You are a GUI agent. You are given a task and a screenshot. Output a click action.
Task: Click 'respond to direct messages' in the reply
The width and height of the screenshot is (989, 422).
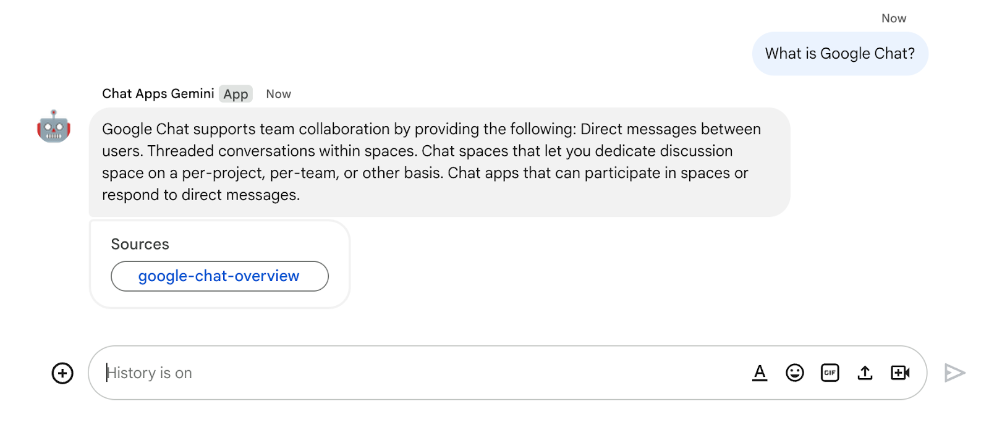point(201,195)
